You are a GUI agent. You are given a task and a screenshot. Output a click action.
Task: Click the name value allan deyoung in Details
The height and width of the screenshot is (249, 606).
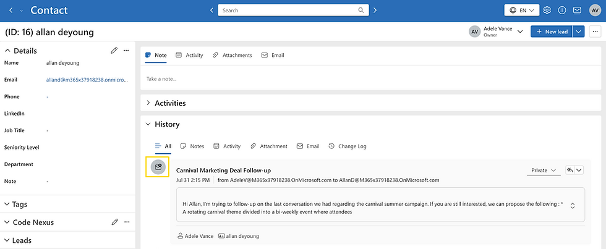pos(62,63)
